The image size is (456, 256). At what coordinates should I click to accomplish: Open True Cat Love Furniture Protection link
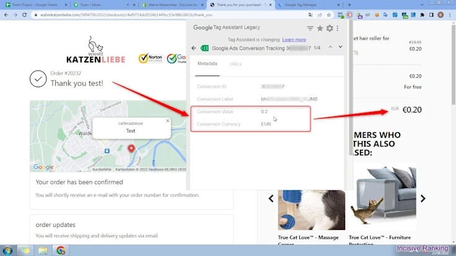pos(380,240)
